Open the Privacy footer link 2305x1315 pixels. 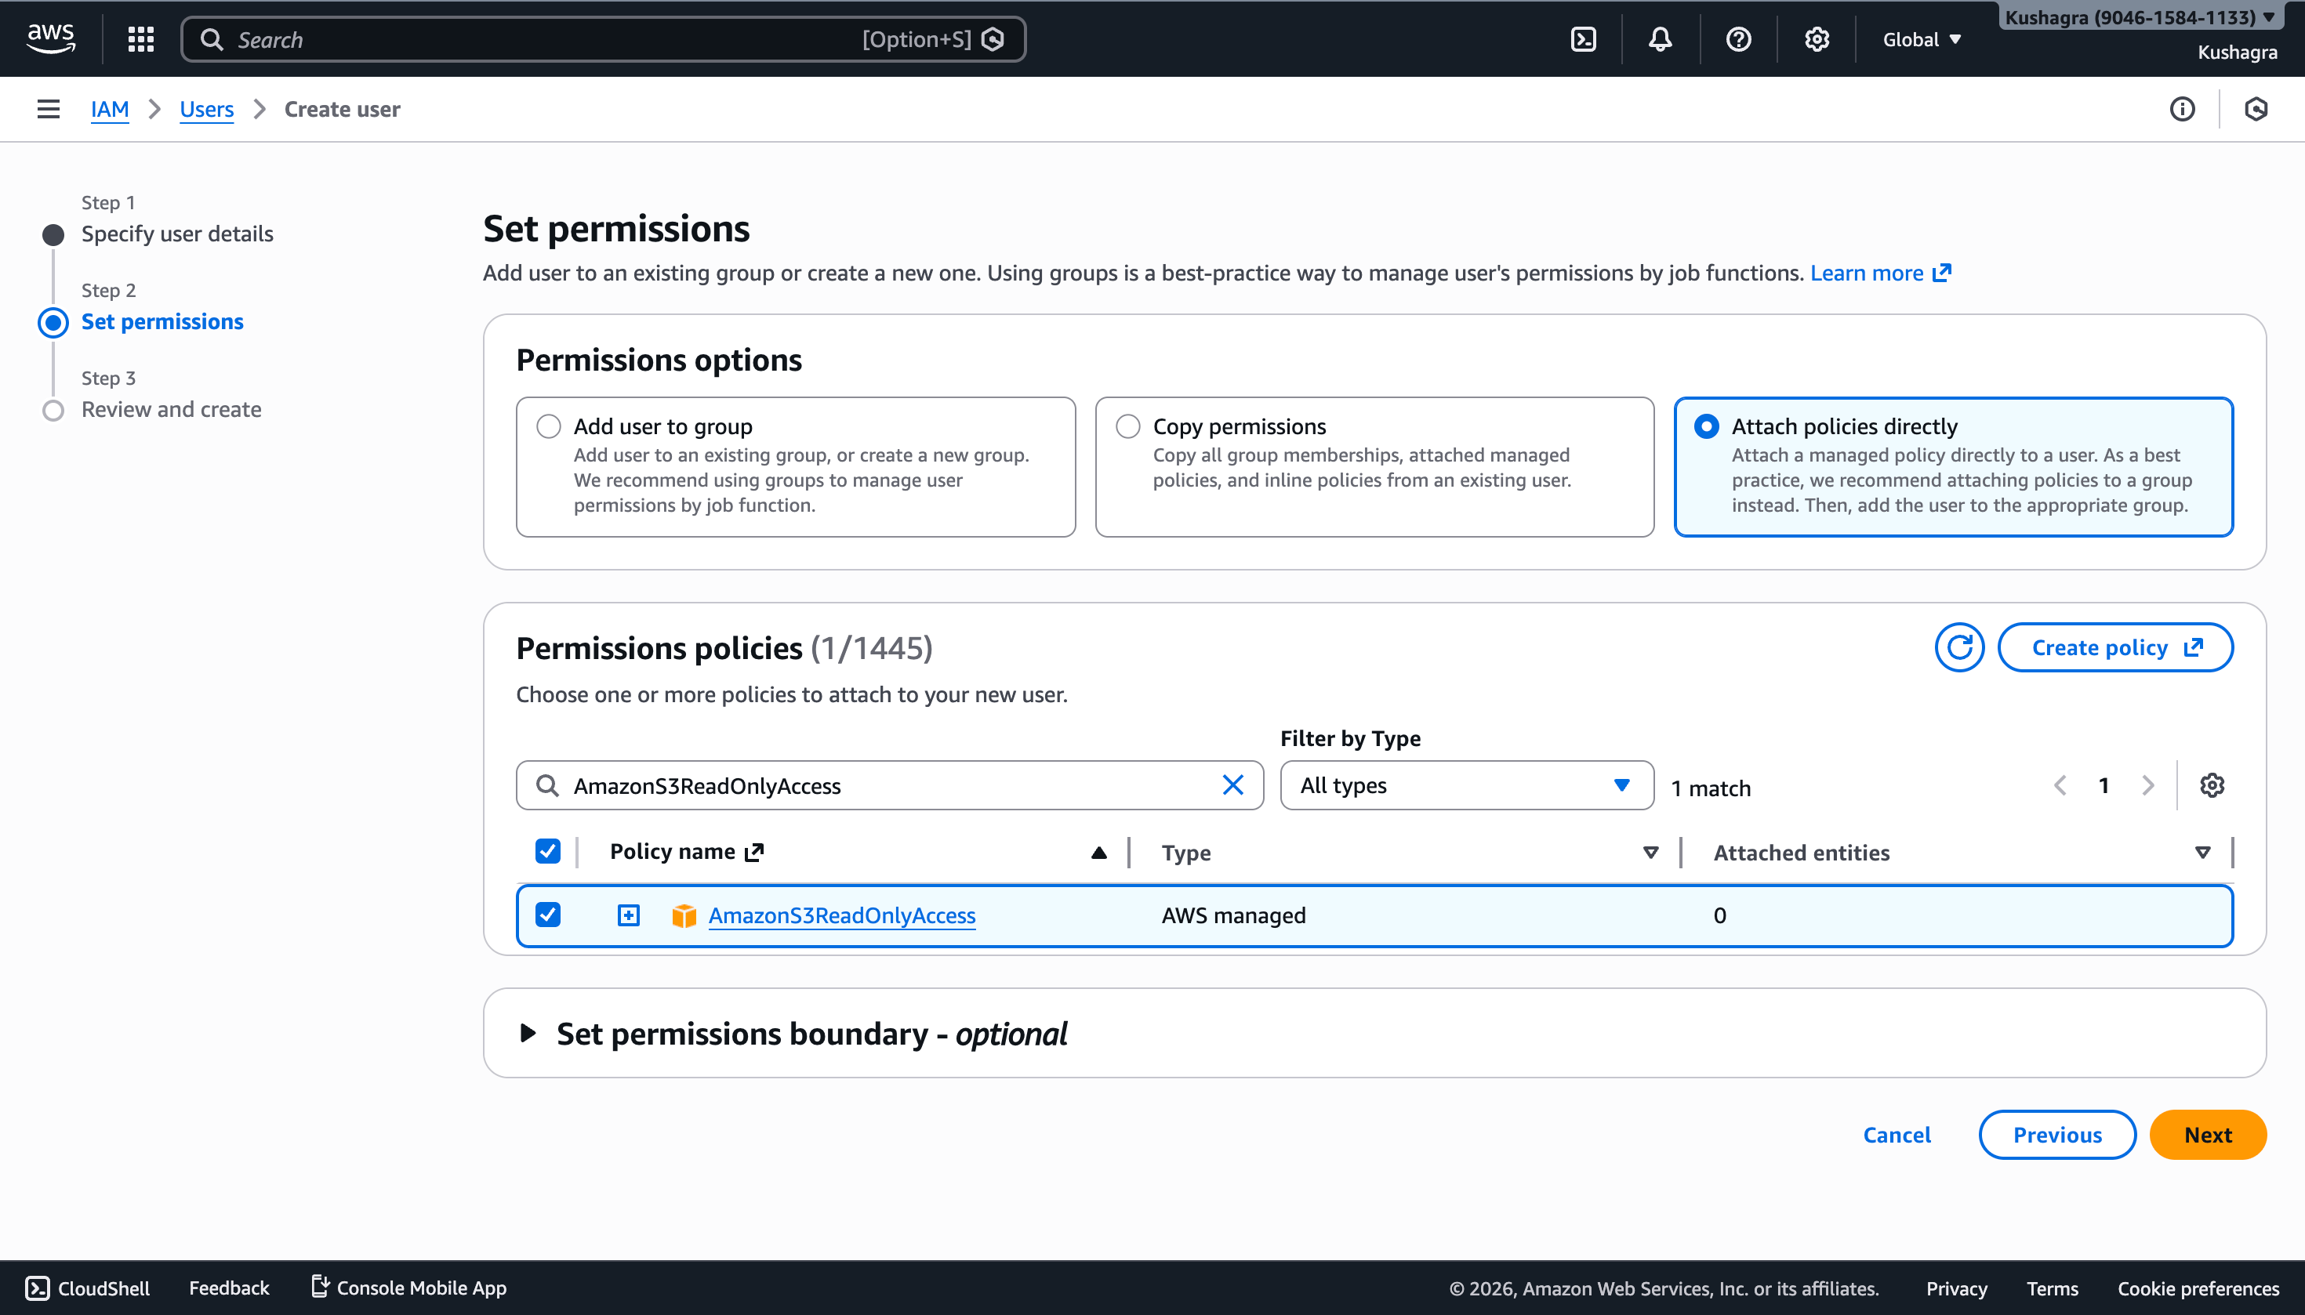(x=1956, y=1288)
